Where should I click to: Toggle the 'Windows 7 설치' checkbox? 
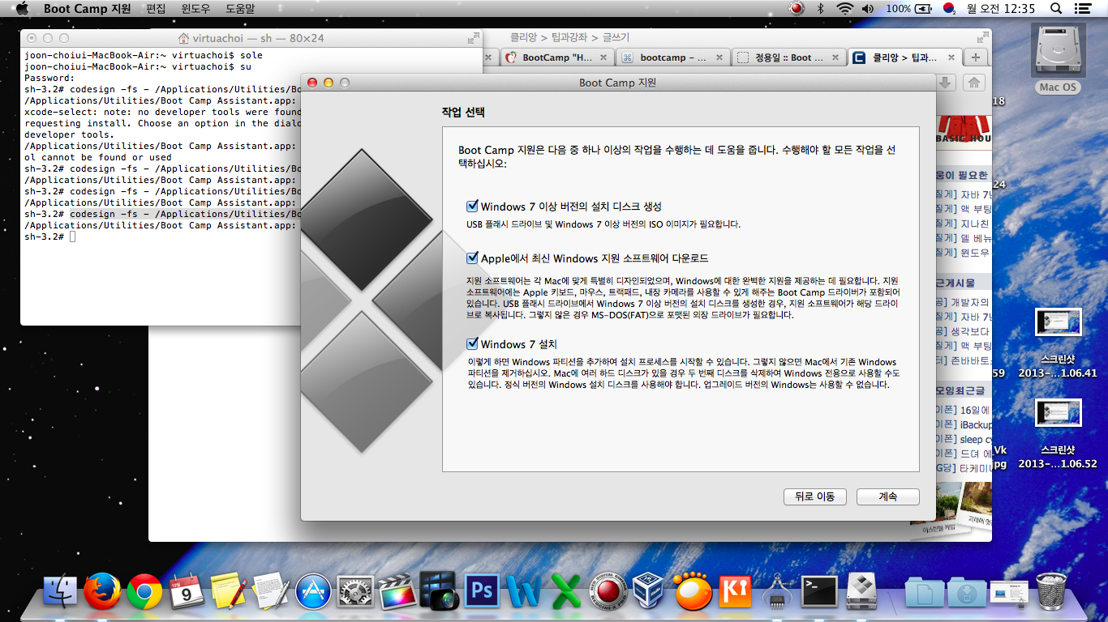pos(472,344)
